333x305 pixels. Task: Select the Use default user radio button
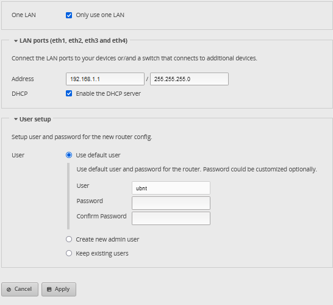69,155
